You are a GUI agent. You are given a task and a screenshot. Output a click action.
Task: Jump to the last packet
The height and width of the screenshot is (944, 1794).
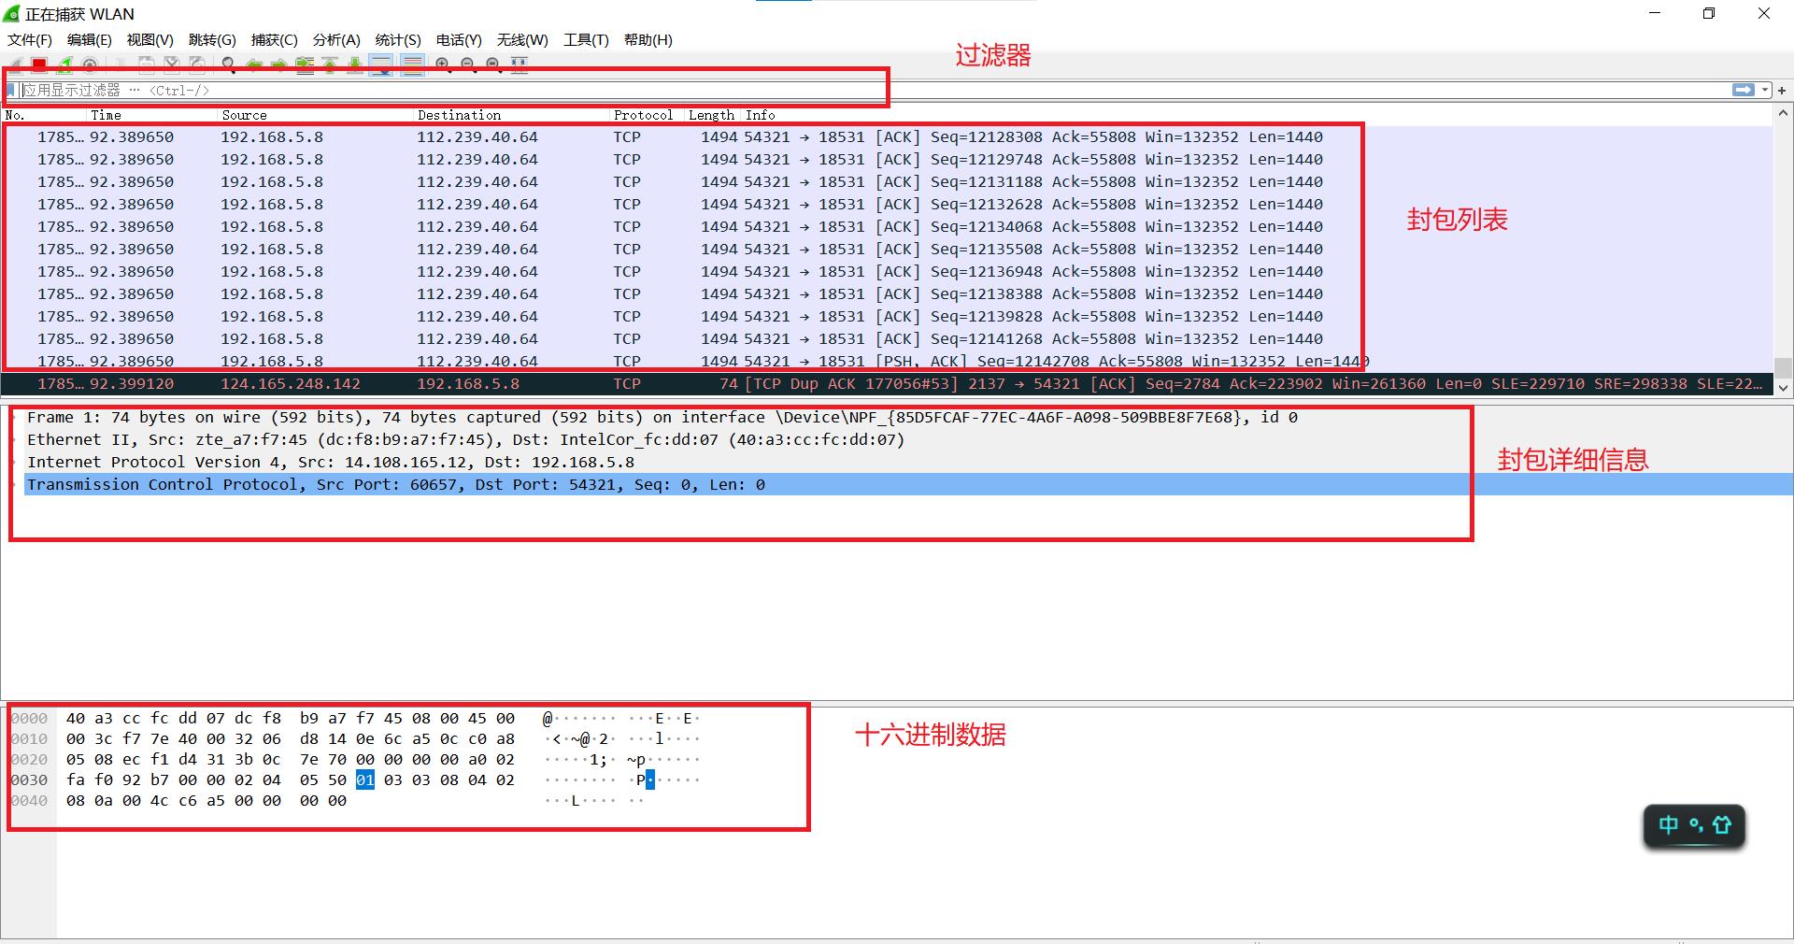coord(355,64)
